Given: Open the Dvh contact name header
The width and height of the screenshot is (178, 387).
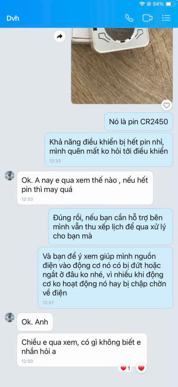Looking at the screenshot, I should 13,18.
